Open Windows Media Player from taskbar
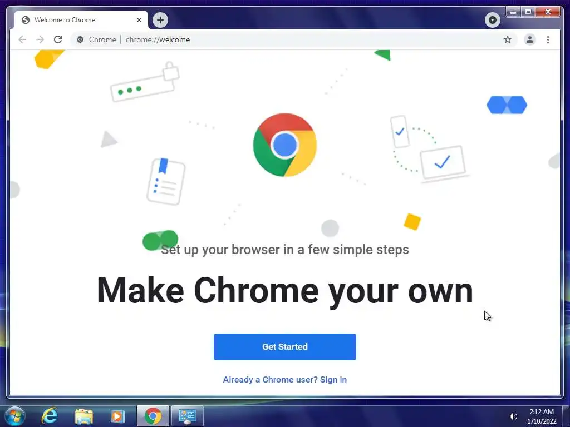Image resolution: width=570 pixels, height=427 pixels. [117, 416]
